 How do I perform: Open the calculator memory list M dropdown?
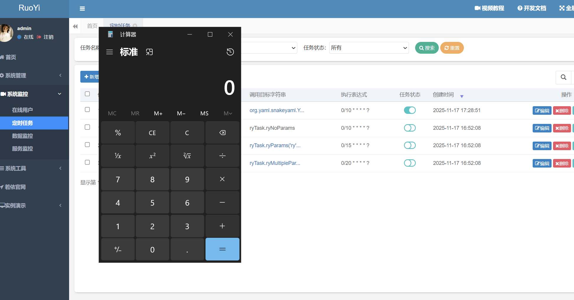coord(228,113)
